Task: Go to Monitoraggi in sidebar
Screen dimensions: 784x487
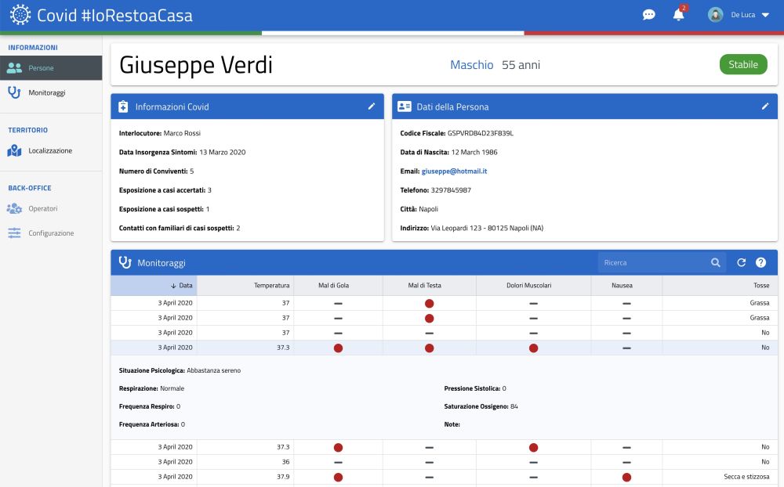Action: point(46,92)
